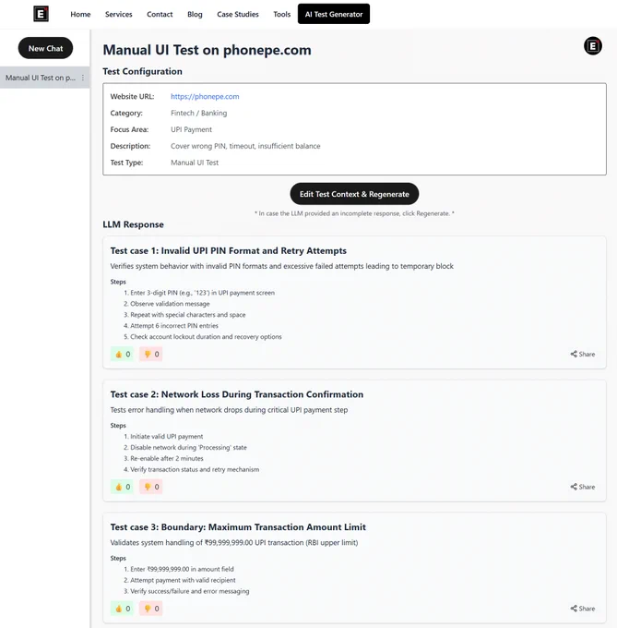Open the three-dot menu of the chat entry
The height and width of the screenshot is (628, 617).
click(83, 78)
